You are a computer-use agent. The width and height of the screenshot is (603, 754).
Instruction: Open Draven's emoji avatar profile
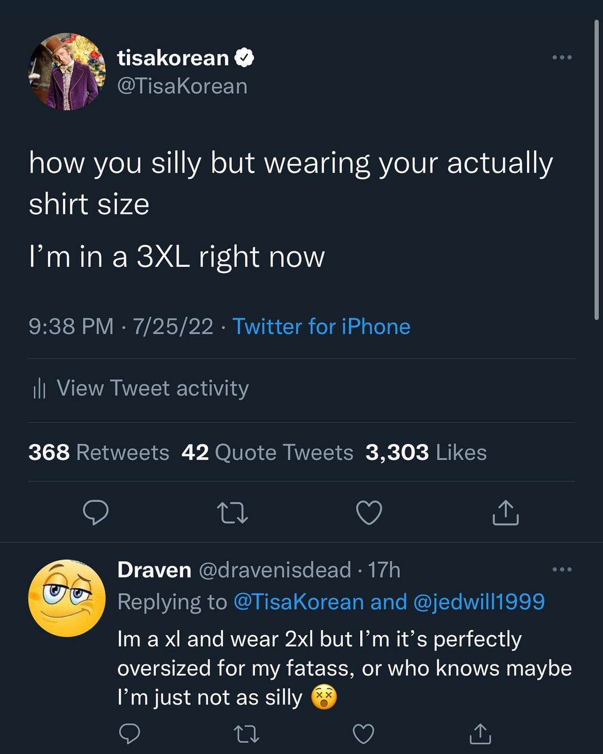coord(67,598)
